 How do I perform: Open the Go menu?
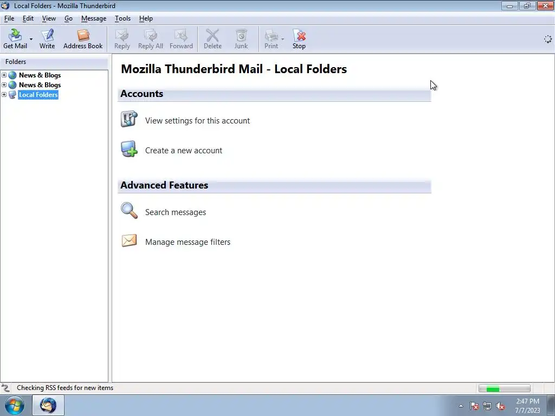[x=68, y=18]
